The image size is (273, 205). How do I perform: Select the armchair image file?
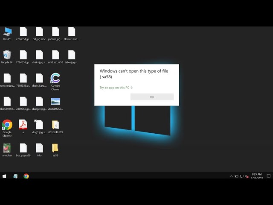click(7, 148)
